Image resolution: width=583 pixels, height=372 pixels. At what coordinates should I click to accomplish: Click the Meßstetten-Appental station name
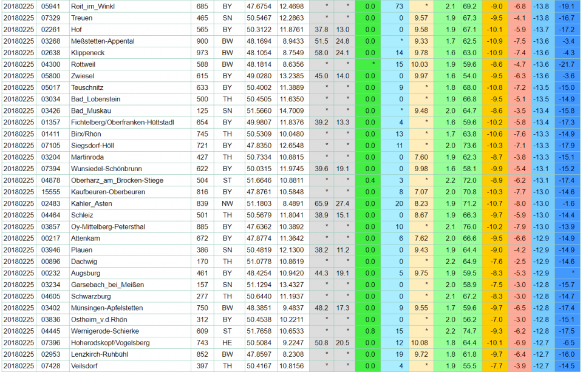(103, 41)
